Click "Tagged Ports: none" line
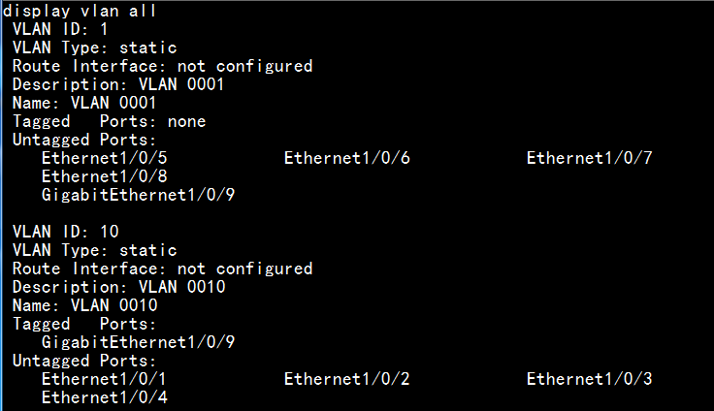 pos(109,121)
